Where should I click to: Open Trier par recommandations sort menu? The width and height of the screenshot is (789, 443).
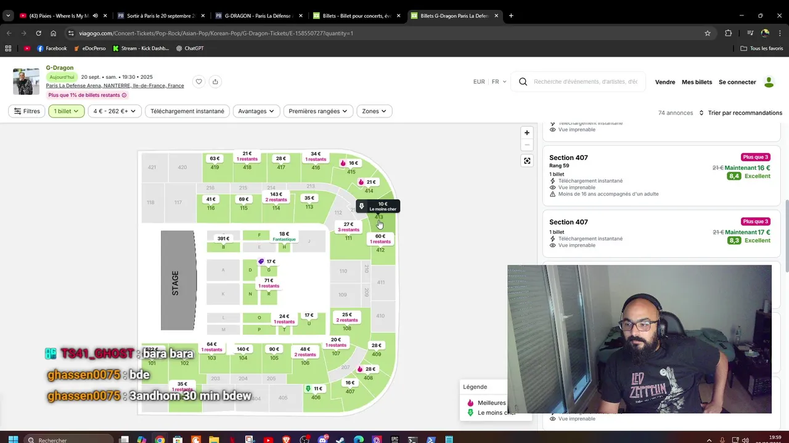pos(740,113)
